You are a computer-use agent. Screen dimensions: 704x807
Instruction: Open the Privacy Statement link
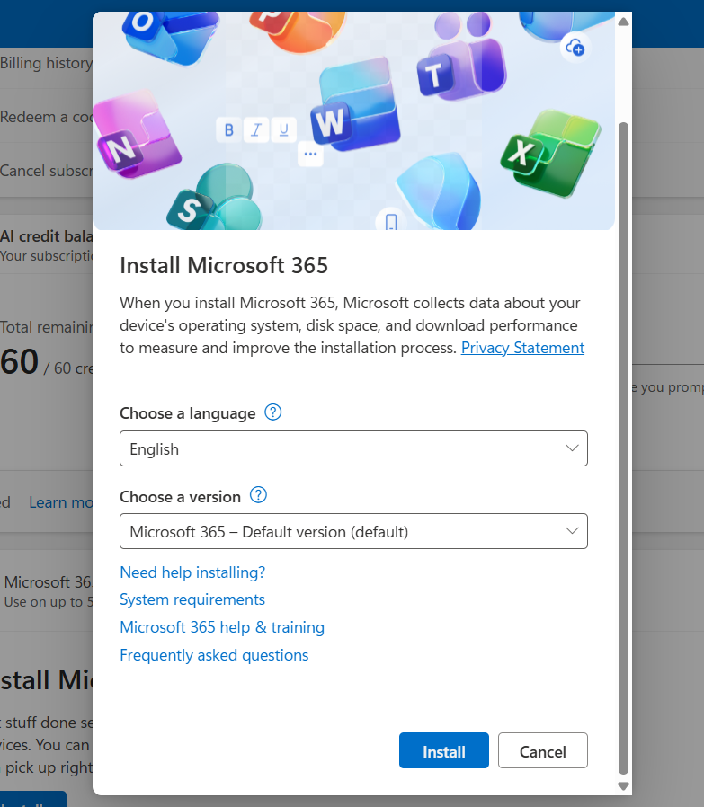(x=522, y=348)
